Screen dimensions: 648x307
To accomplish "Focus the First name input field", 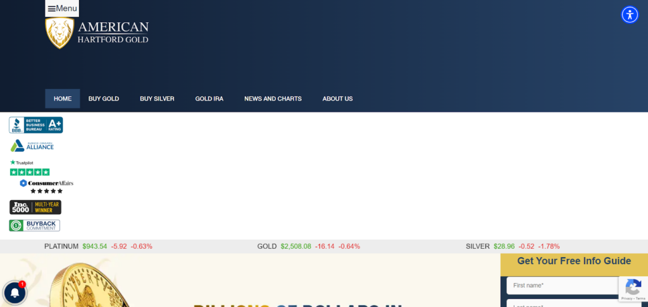I will pyautogui.click(x=562, y=286).
